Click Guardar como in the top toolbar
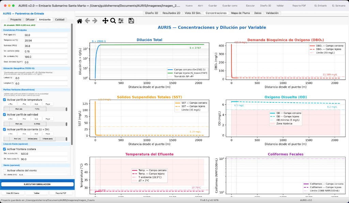Screen dimensions: 349x203 point(230,5)
